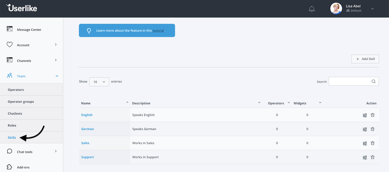The width and height of the screenshot is (389, 172).
Task: Open the entries count dropdown
Action: pos(99,82)
